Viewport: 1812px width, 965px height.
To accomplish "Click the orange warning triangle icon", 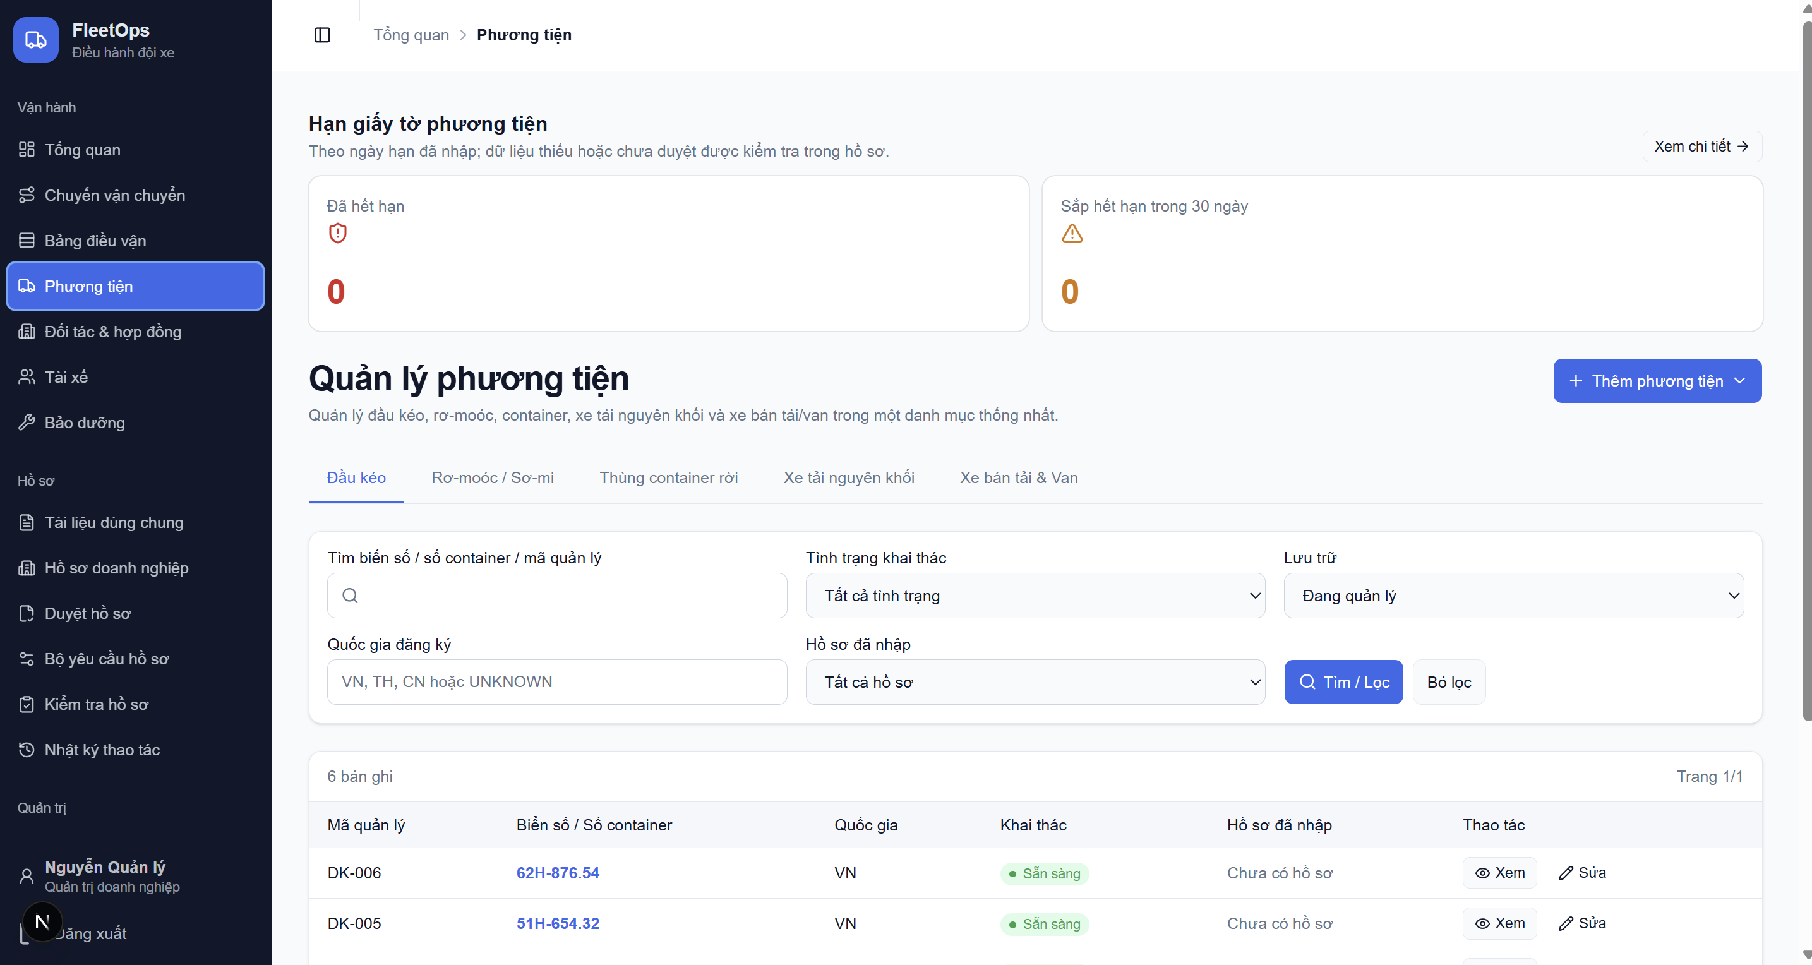I will click(1072, 233).
